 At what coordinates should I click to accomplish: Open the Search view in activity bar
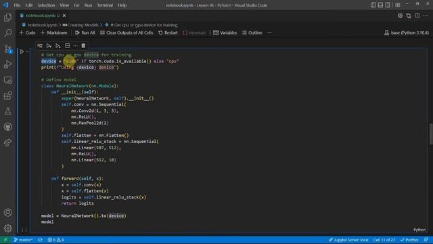7,33
